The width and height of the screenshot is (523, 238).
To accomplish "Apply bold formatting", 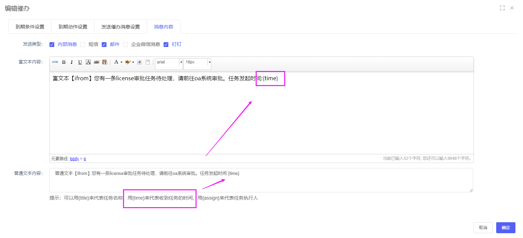I will (x=64, y=62).
